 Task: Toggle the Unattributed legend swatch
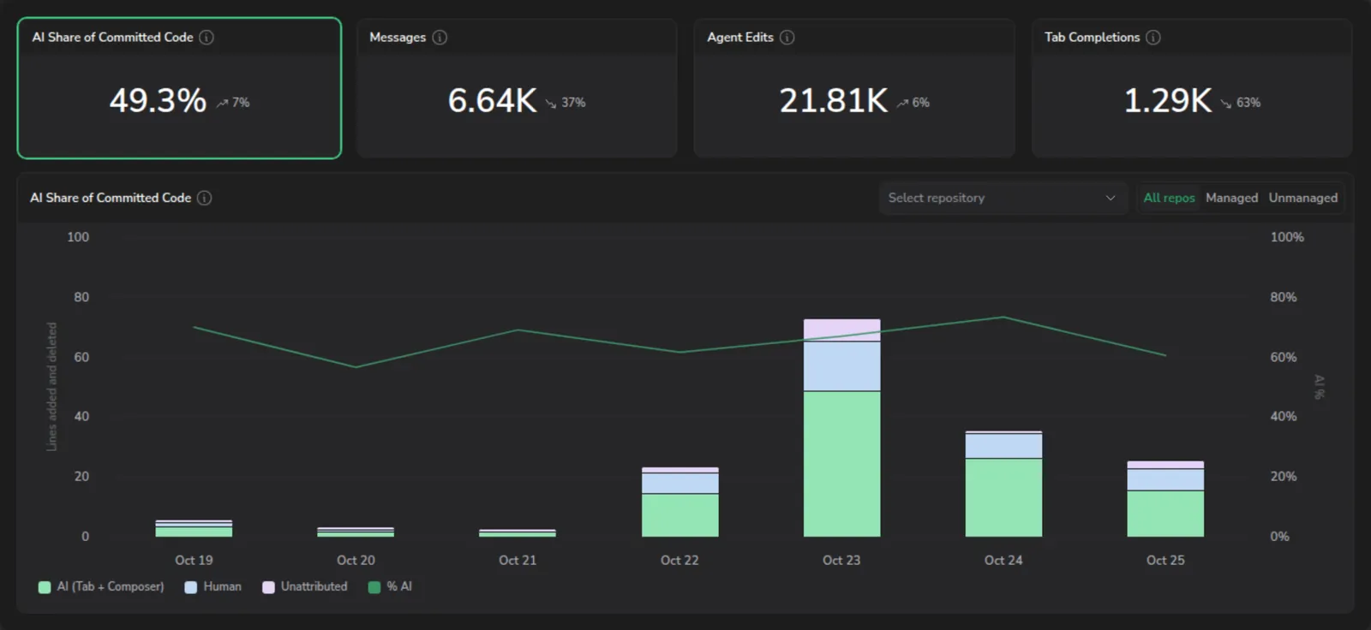tap(268, 587)
